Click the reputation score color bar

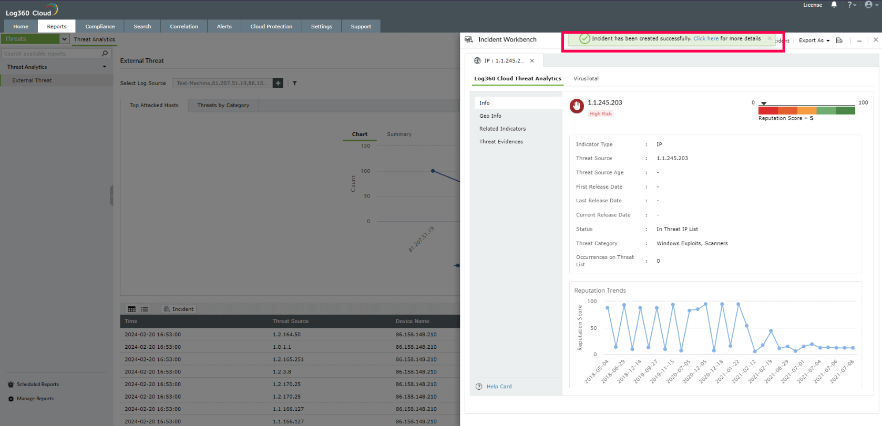click(806, 110)
